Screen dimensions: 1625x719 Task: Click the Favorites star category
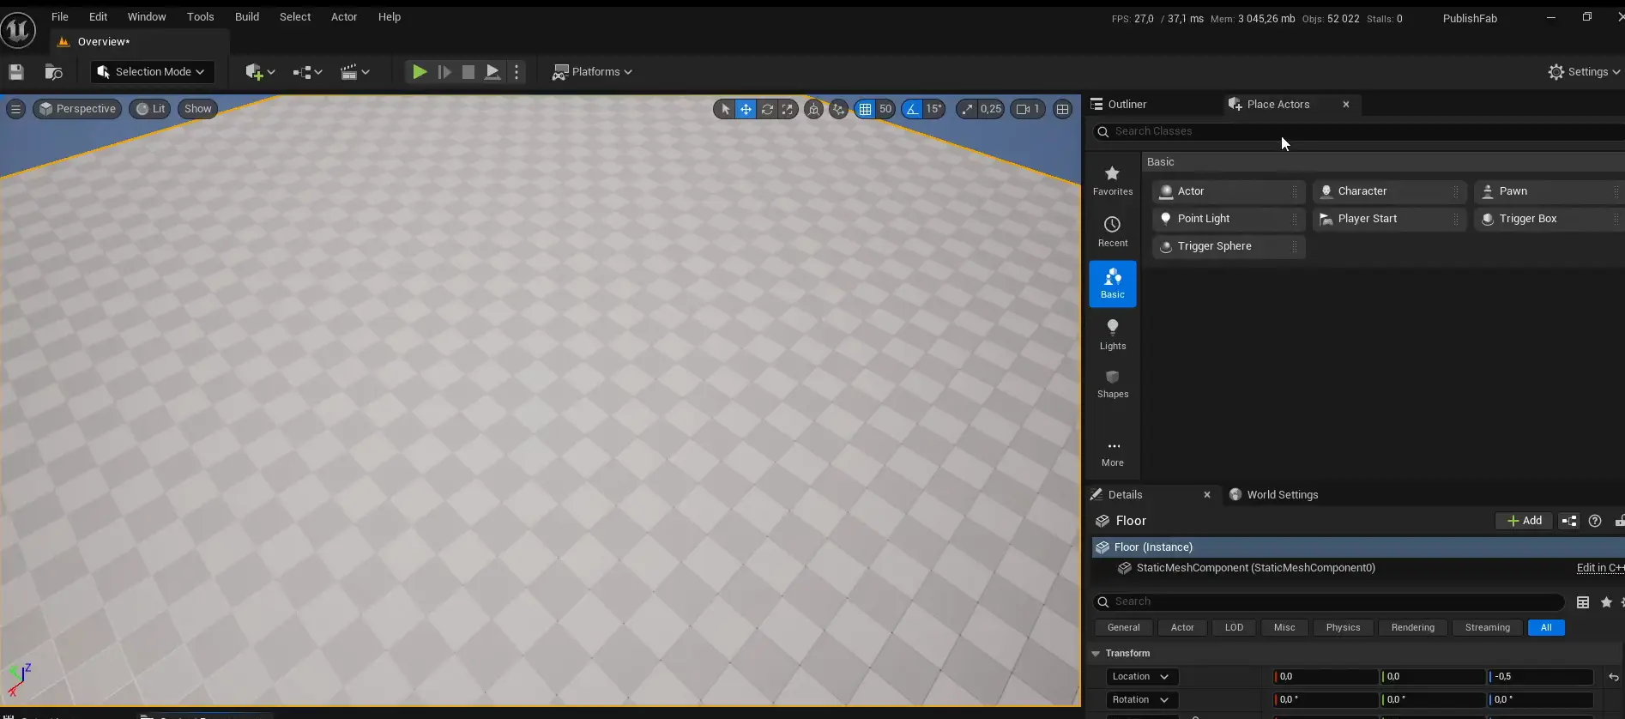1113,180
